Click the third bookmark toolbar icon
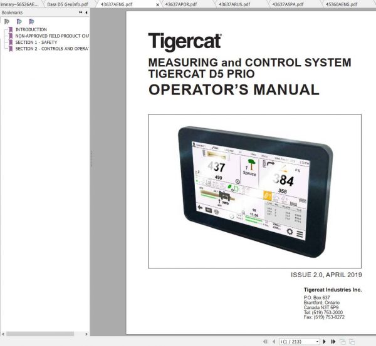 click(31, 22)
